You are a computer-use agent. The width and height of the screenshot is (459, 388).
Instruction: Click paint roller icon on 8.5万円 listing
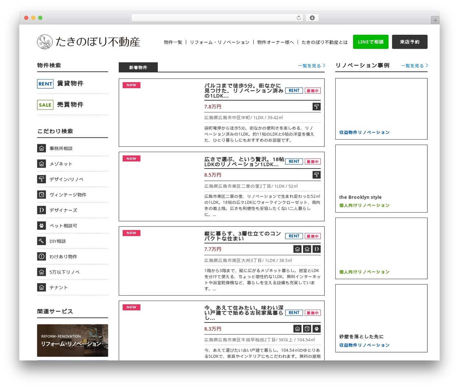click(x=317, y=175)
